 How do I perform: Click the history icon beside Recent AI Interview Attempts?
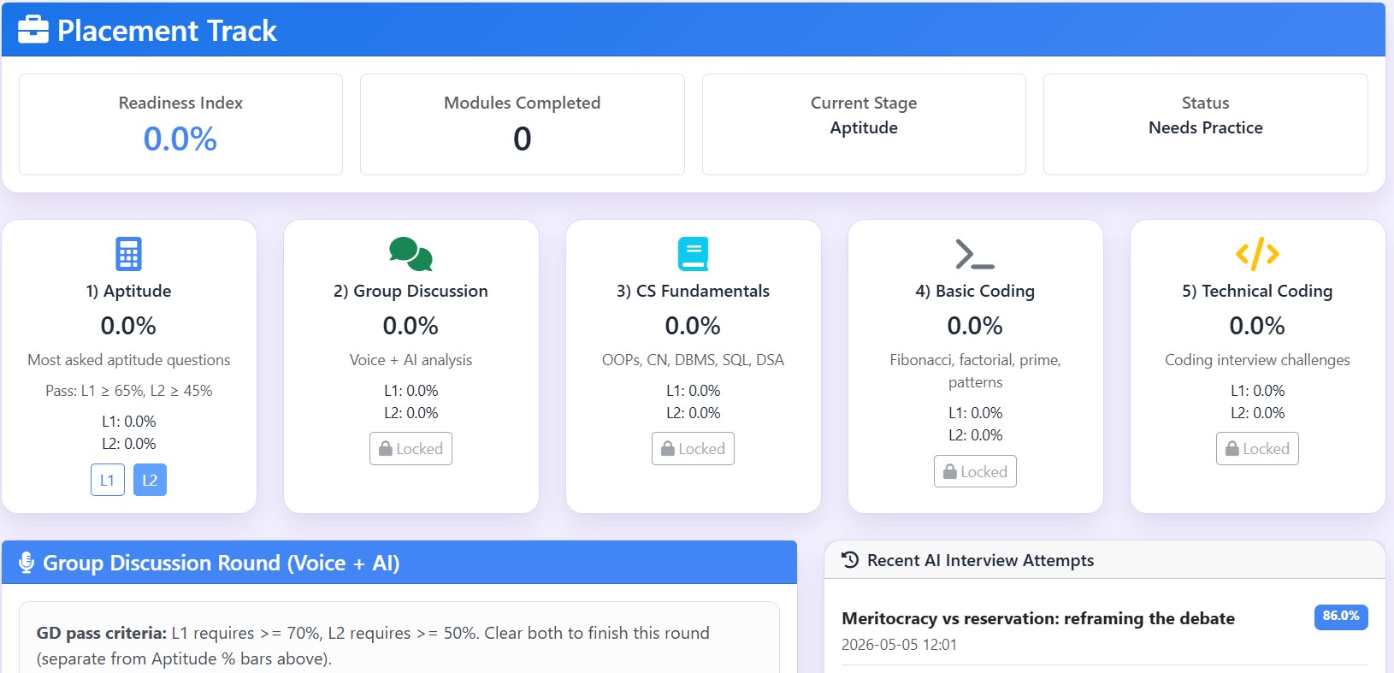(850, 560)
